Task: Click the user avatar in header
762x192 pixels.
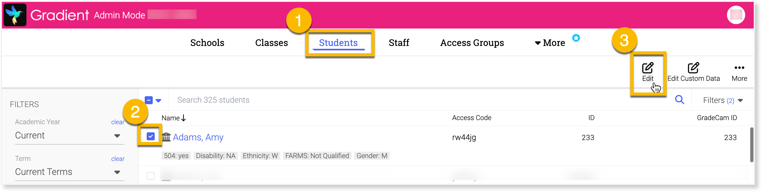Action: coord(736,15)
